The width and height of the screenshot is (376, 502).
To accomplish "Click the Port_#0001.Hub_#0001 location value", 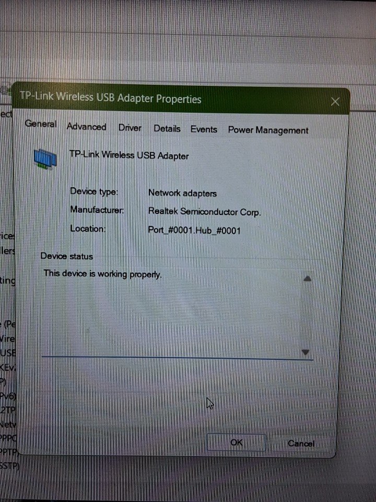I will (194, 230).
